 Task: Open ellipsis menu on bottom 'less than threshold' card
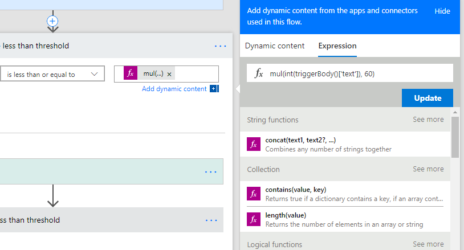pos(211,220)
